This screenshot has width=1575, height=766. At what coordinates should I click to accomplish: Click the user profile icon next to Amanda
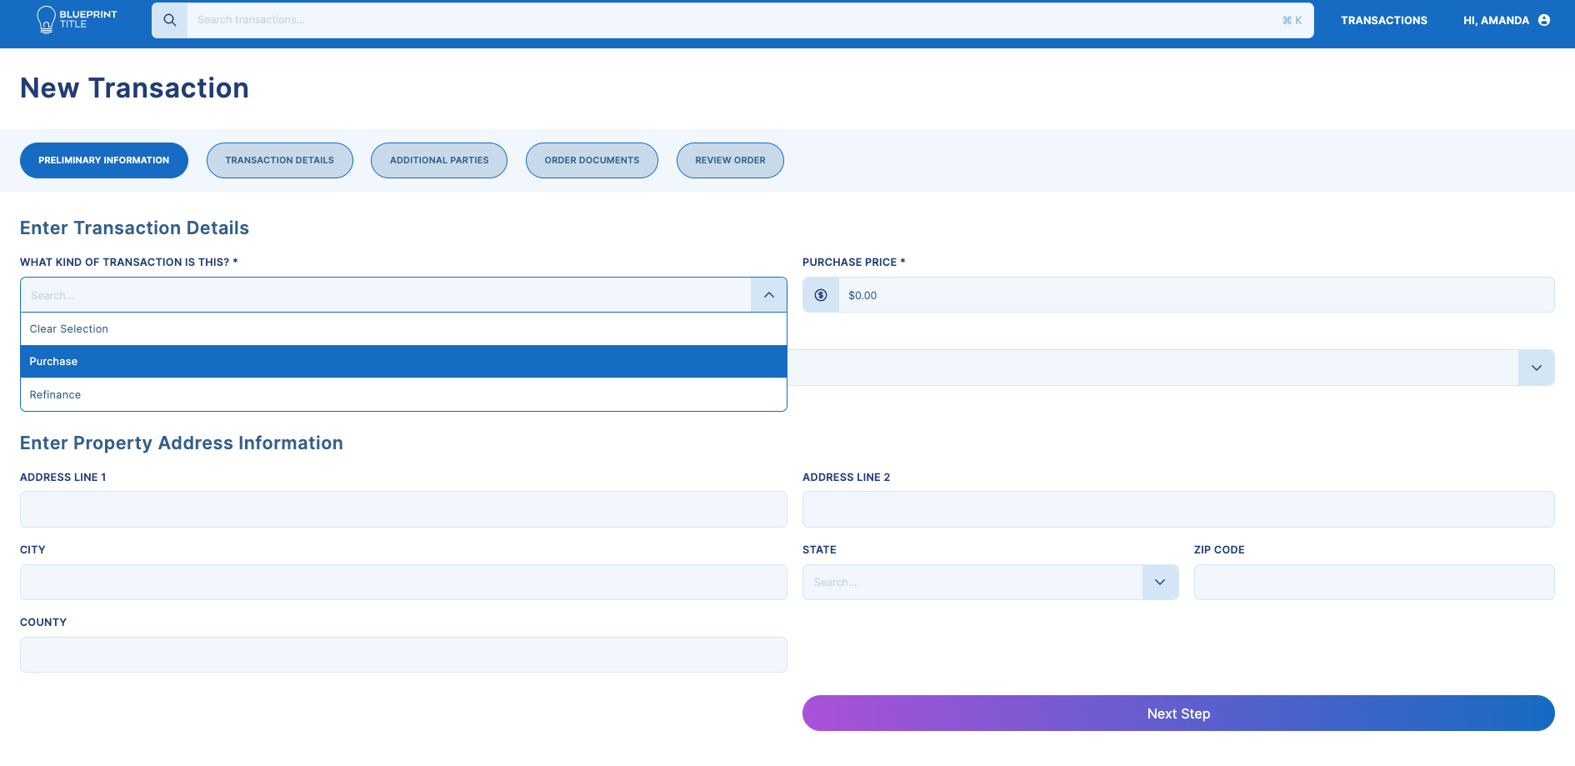click(x=1546, y=19)
